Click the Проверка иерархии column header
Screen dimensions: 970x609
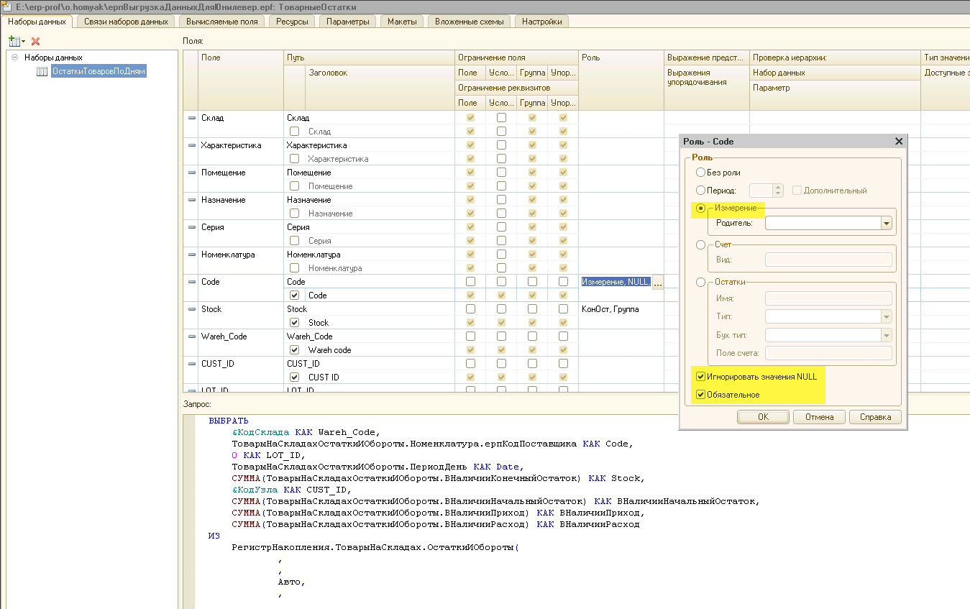tap(835, 58)
